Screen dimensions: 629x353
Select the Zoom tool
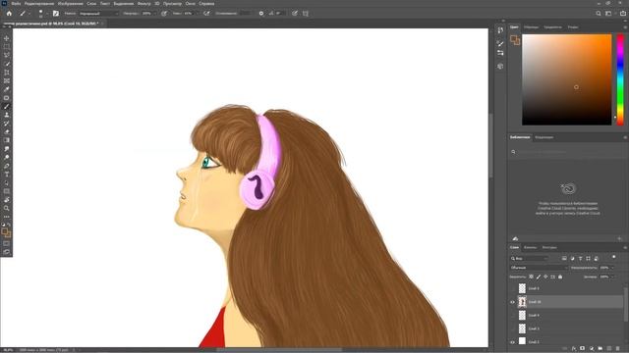coord(7,208)
